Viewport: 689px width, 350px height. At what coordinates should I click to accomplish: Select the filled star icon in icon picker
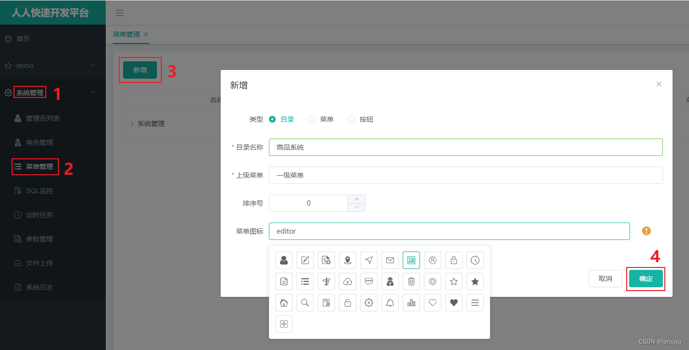[x=475, y=281]
